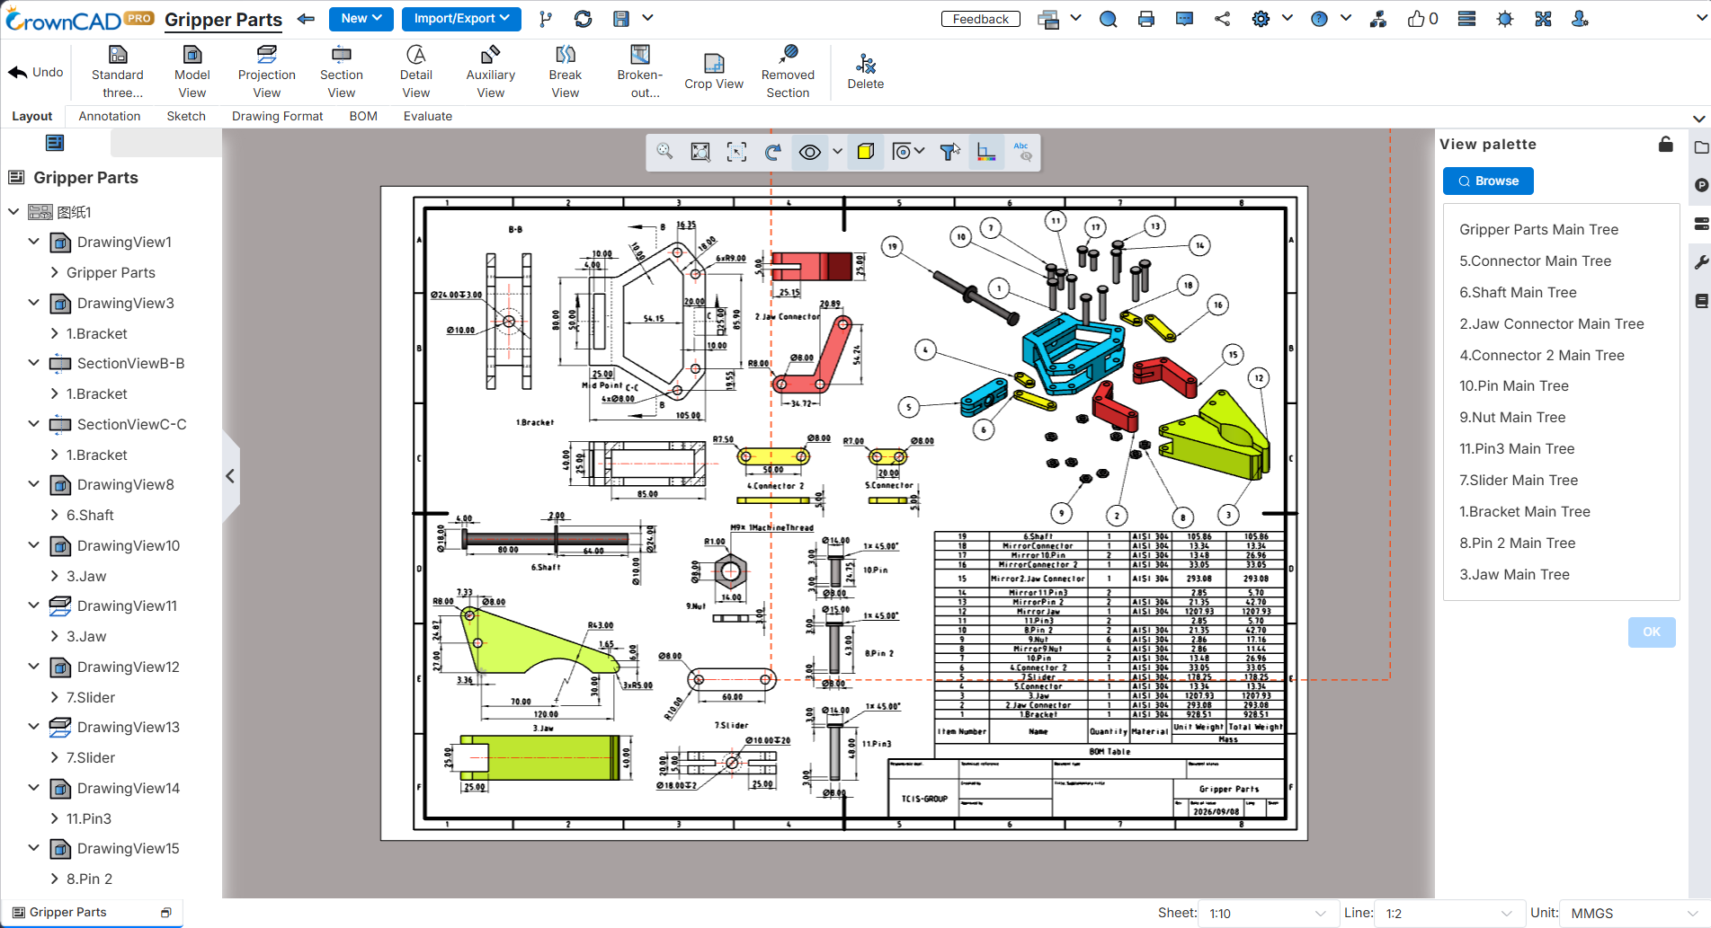Select the Detail View tool
Image resolution: width=1711 pixels, height=928 pixels.
tap(415, 71)
